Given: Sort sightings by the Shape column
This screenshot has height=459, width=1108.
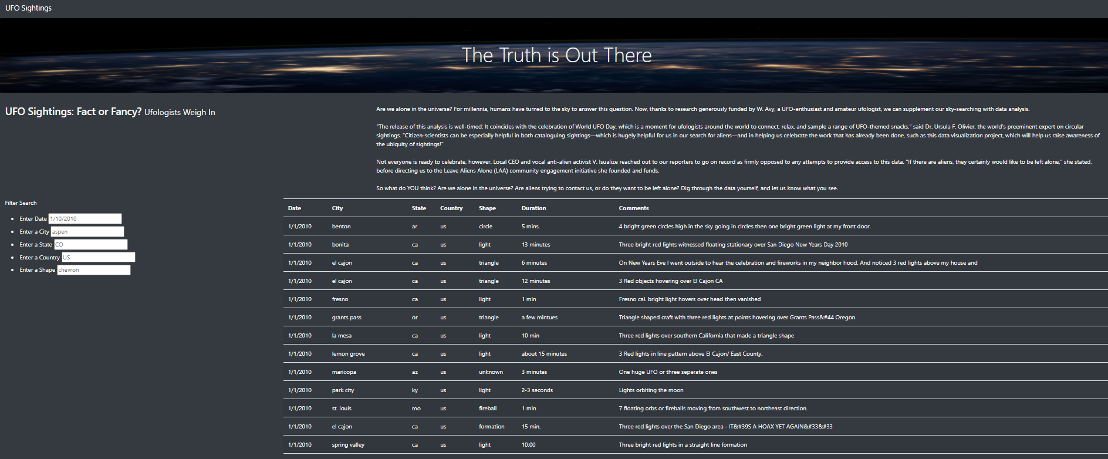Looking at the screenshot, I should 487,208.
